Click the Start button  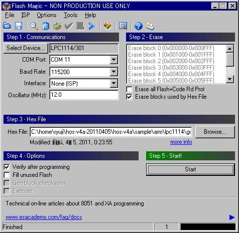pos(190,169)
